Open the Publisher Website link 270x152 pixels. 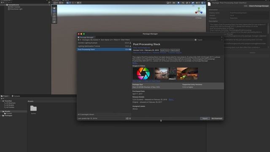[159, 52]
